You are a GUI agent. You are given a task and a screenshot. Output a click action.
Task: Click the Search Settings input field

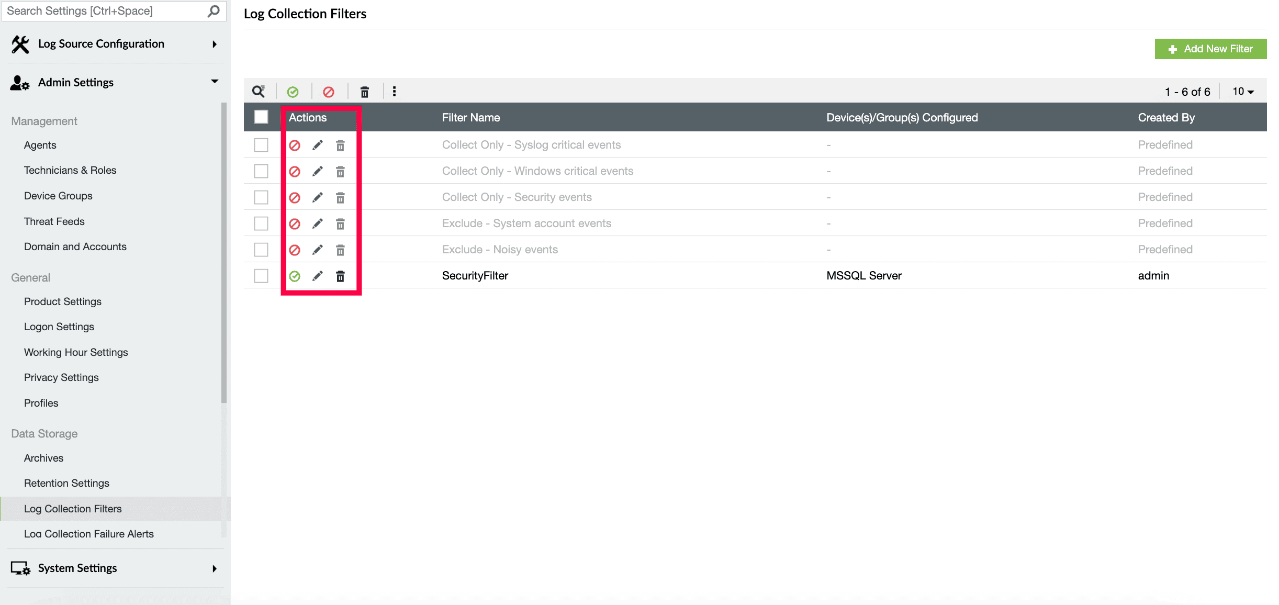click(105, 11)
